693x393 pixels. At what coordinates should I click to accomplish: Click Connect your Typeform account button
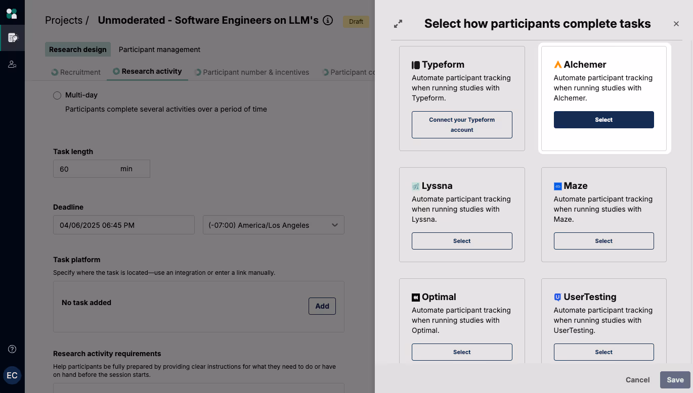[462, 125]
